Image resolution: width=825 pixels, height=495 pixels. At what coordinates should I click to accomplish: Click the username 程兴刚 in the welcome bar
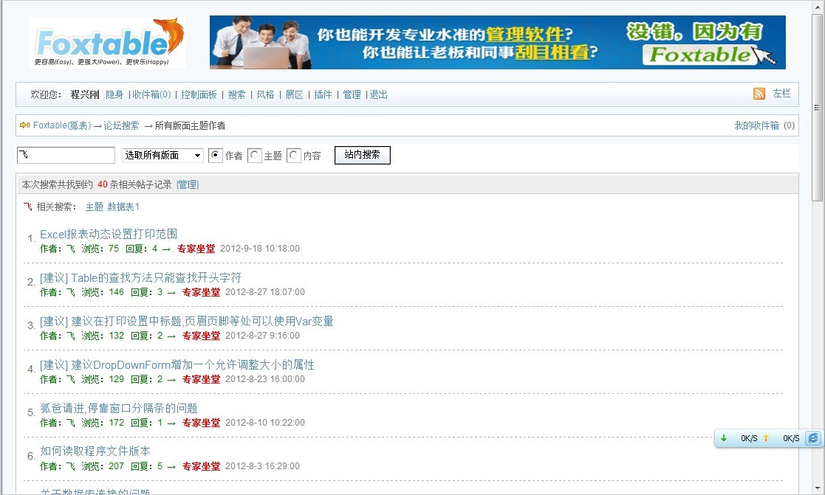tap(85, 94)
